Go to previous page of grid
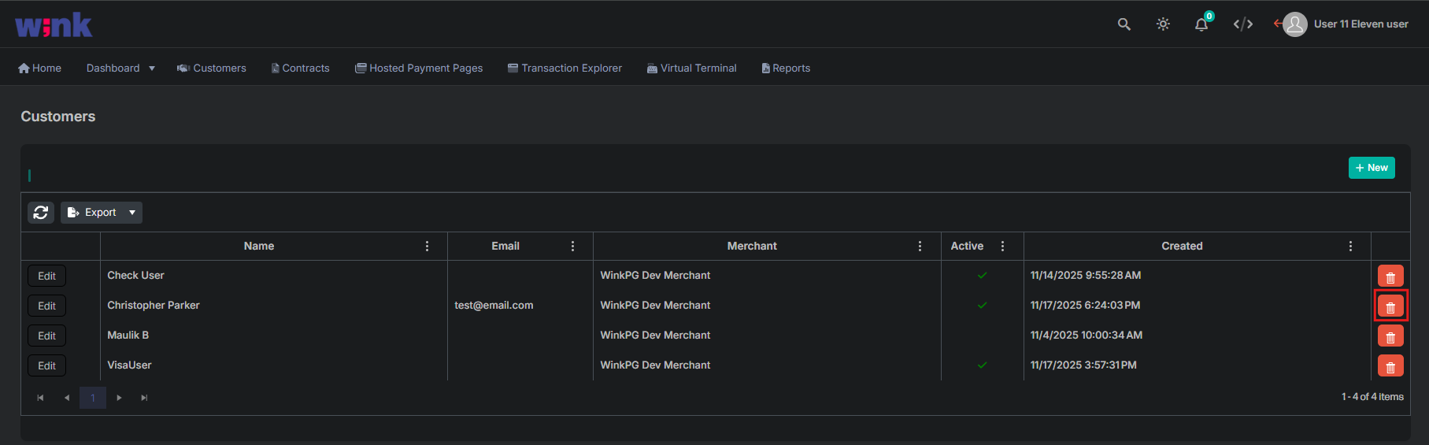This screenshot has height=445, width=1429. click(x=67, y=398)
